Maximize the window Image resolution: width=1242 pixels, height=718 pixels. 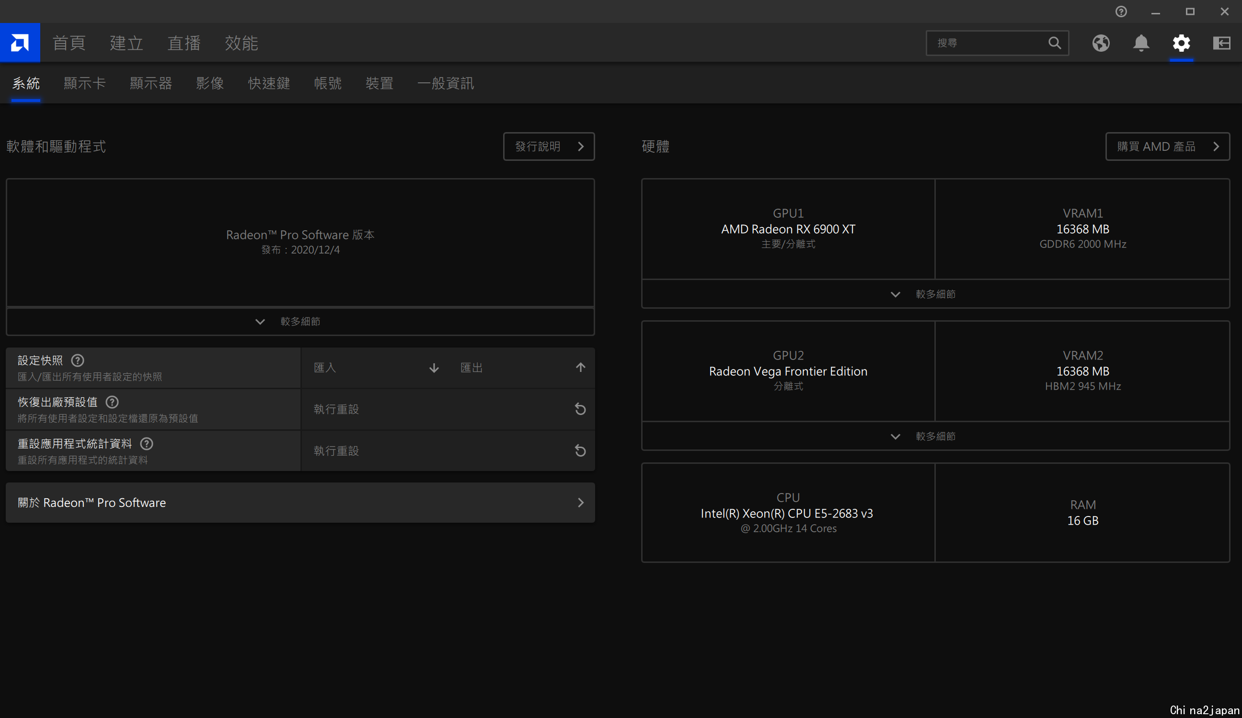click(1190, 11)
